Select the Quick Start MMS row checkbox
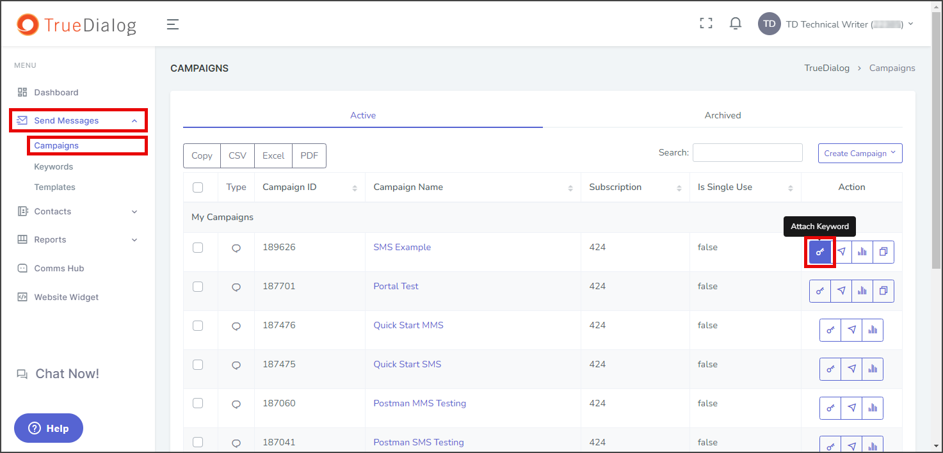Viewport: 943px width, 453px height. [x=198, y=326]
